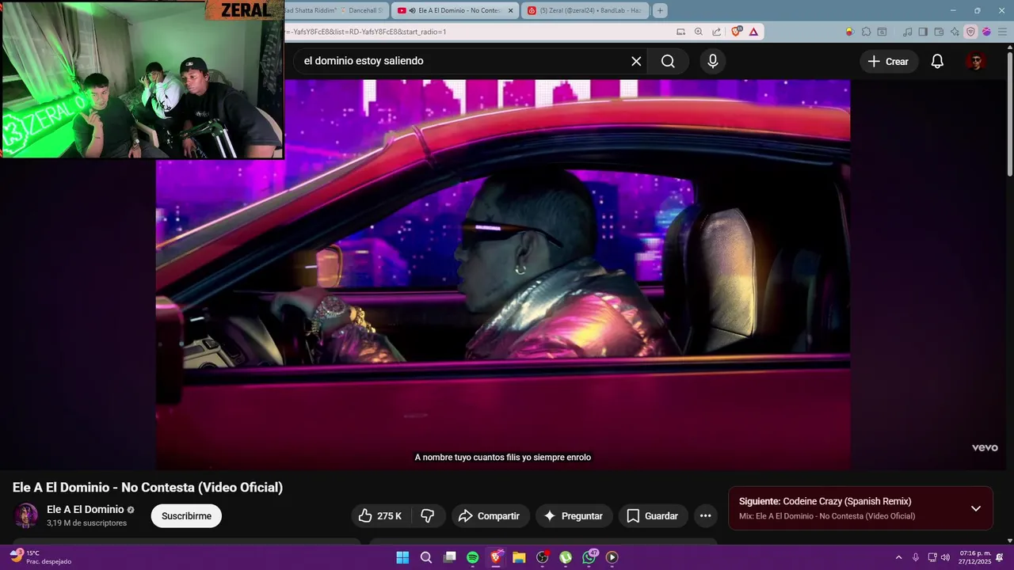The height and width of the screenshot is (570, 1014).
Task: Close the Ele A El Dominio tab
Action: pos(511,10)
